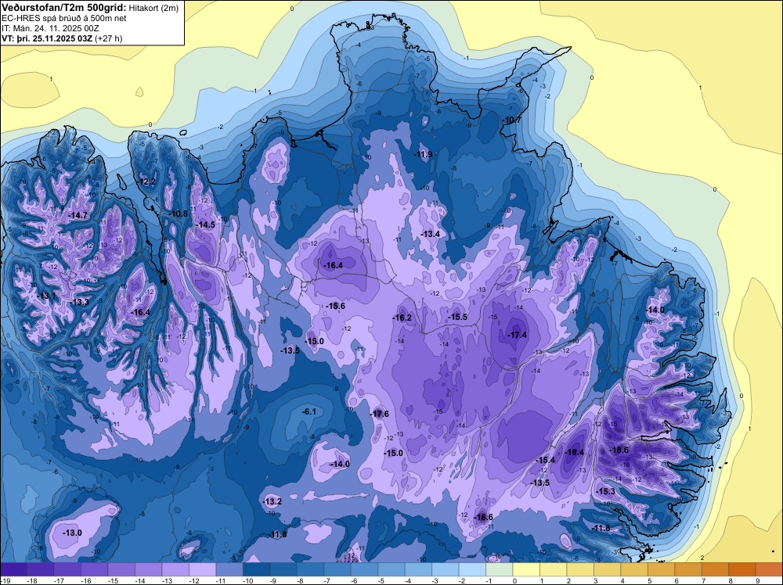Click the -13.3 temperature label
Screen dimensions: 783x585
click(78, 302)
